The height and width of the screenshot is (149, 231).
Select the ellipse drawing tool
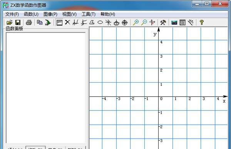(x=100, y=23)
